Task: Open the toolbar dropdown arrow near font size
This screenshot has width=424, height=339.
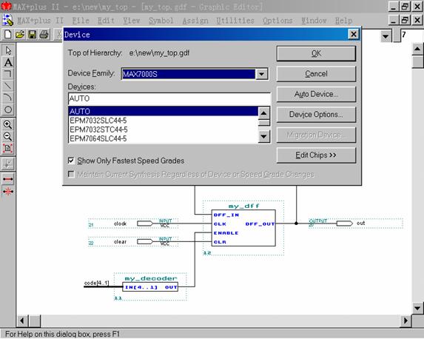Action: click(386, 36)
